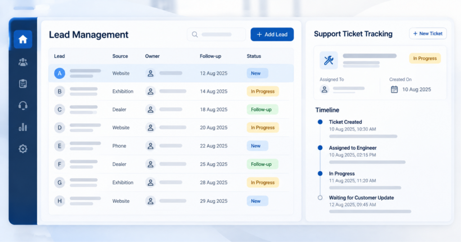461x242 pixels.
Task: Click owner icon in 14 Aug 2025 row
Action: pos(150,91)
